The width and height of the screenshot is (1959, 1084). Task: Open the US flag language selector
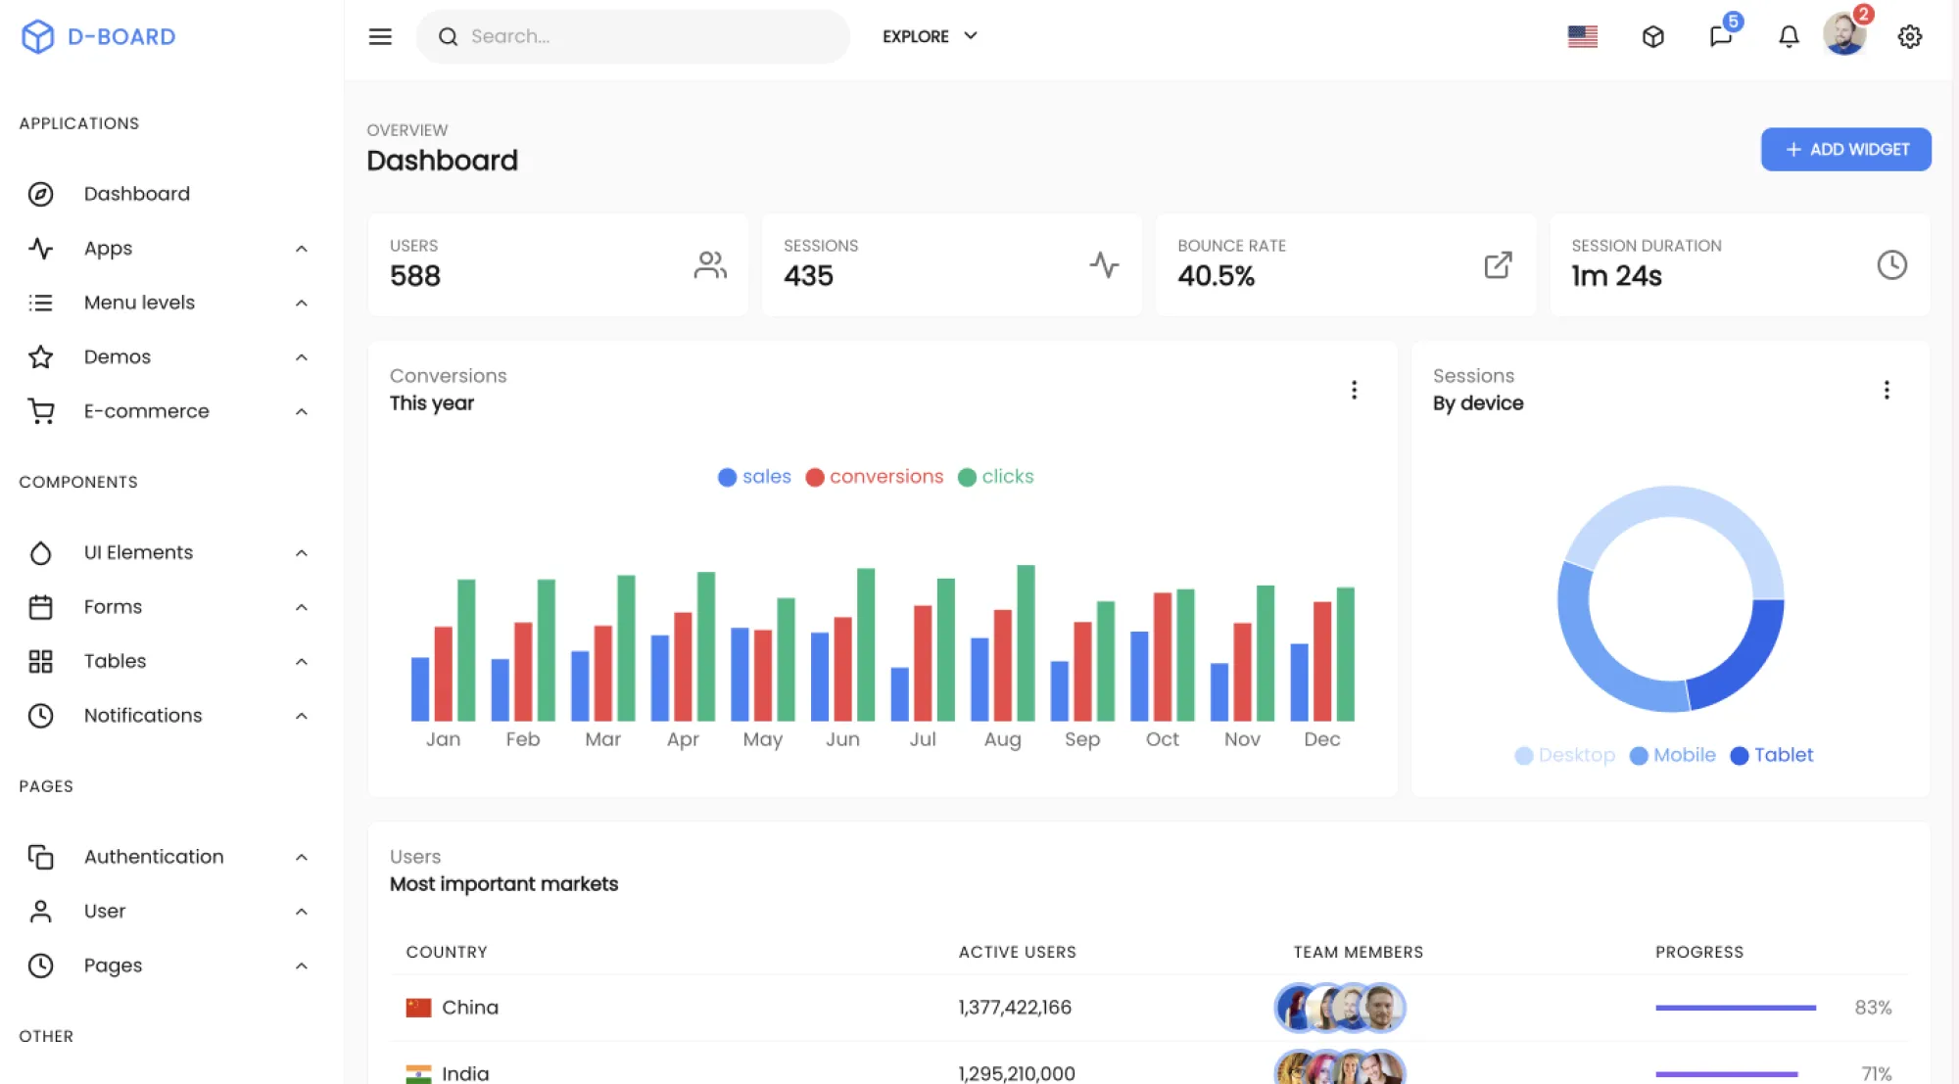point(1582,36)
